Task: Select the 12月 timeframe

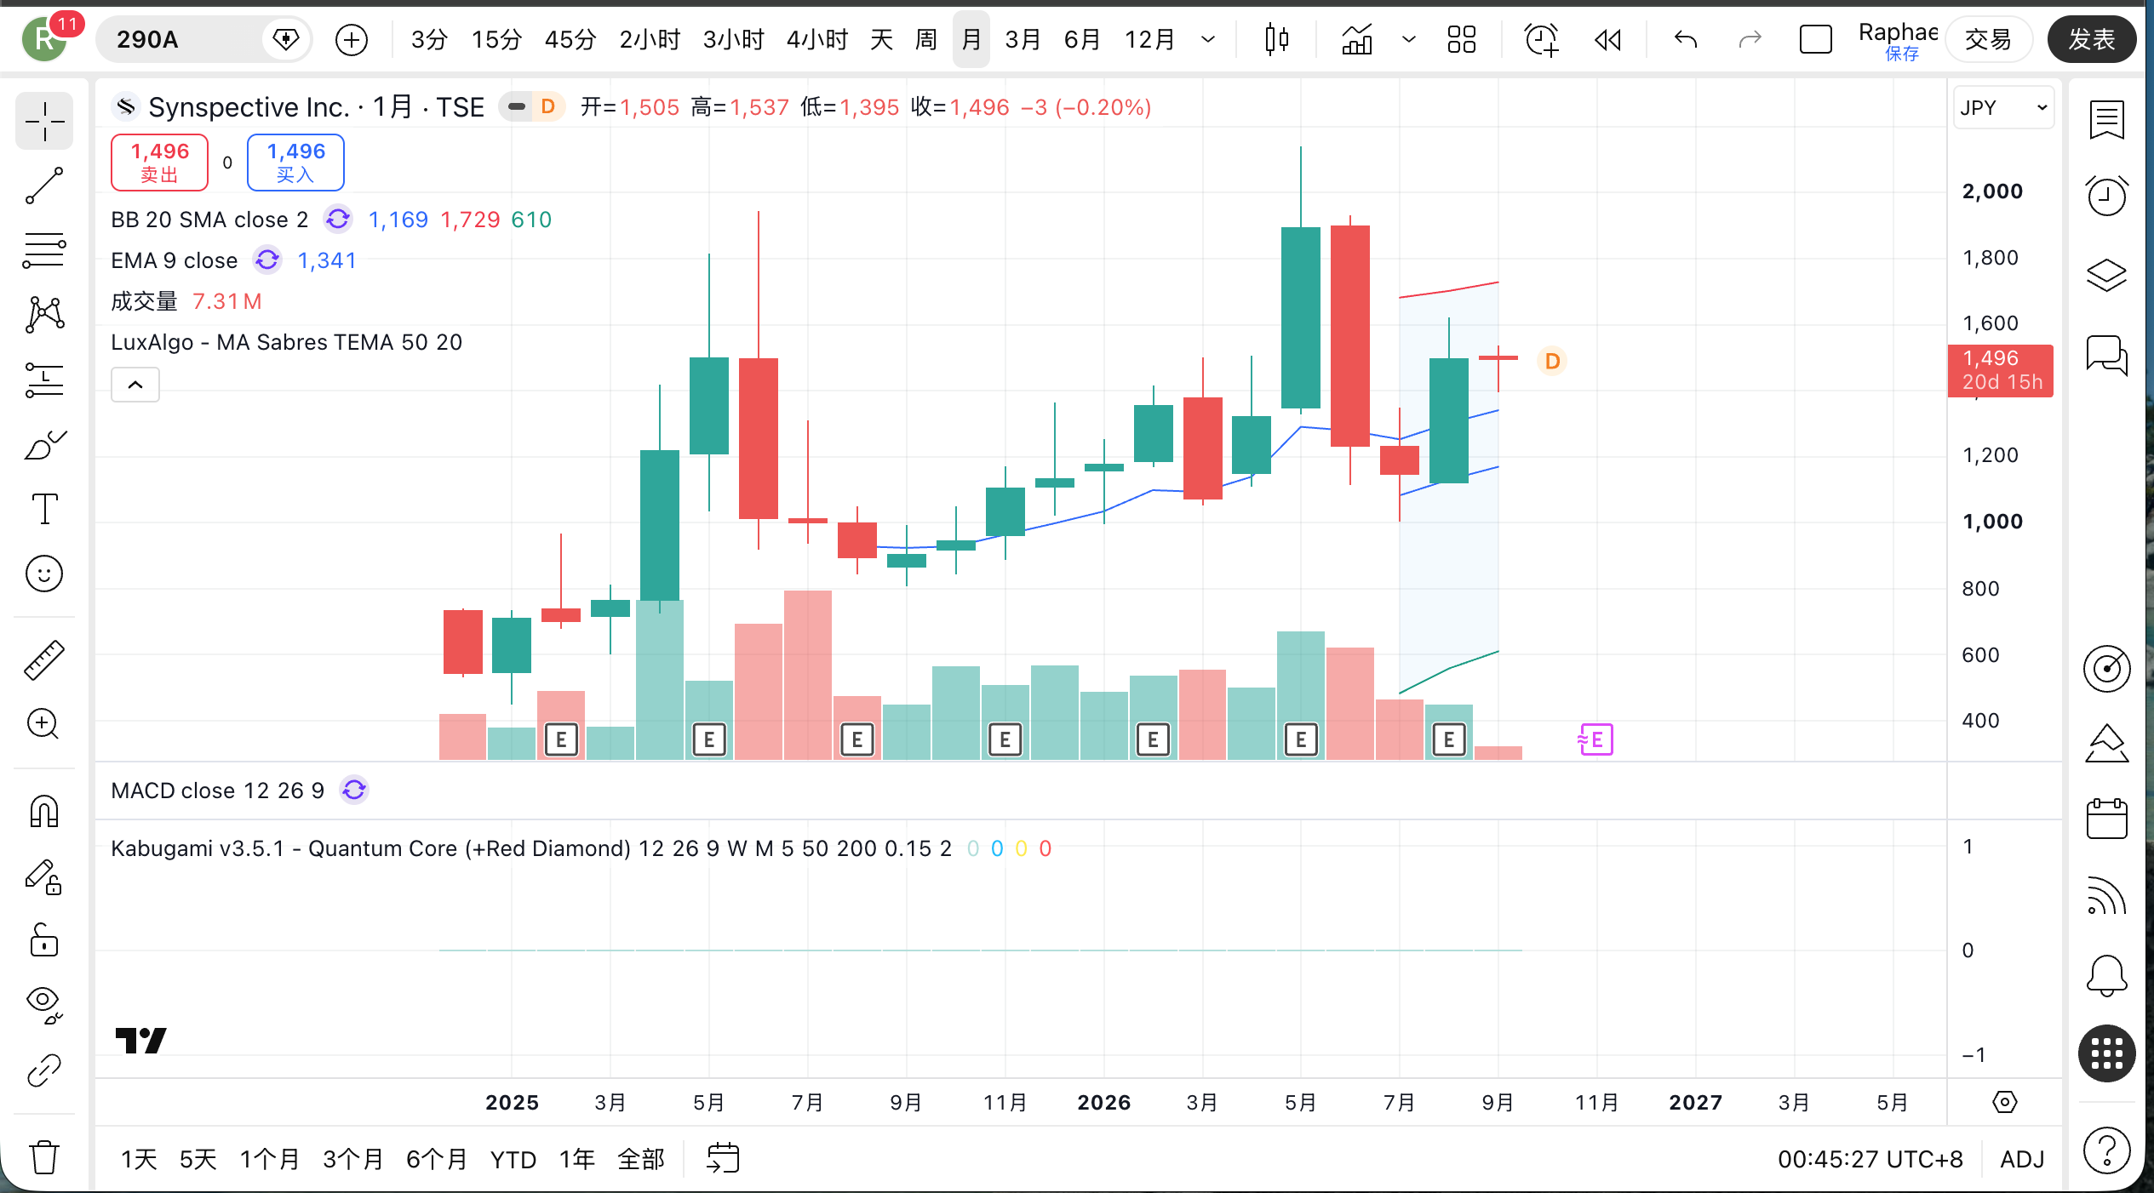Action: [x=1149, y=39]
